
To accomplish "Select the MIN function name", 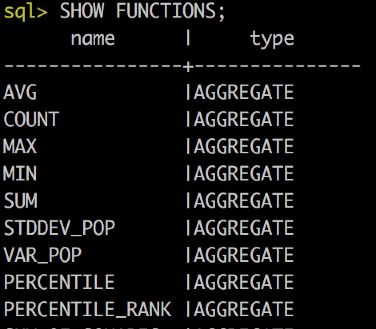I will pyautogui.click(x=20, y=174).
